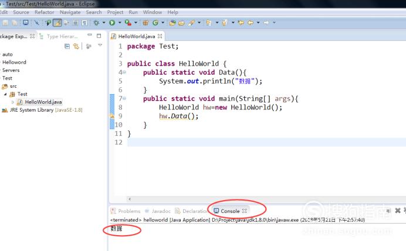Open the New Java Class dropdown arrow
Viewport: 406px width, 251px height.
(163, 23)
